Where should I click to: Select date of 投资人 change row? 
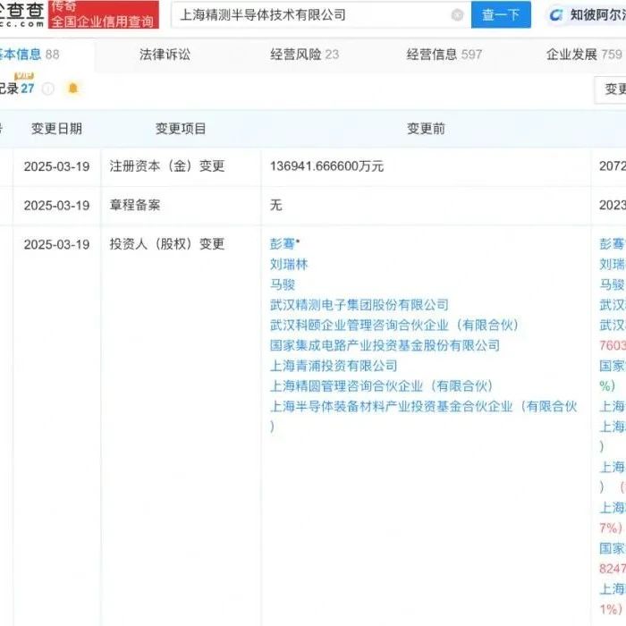click(x=56, y=244)
